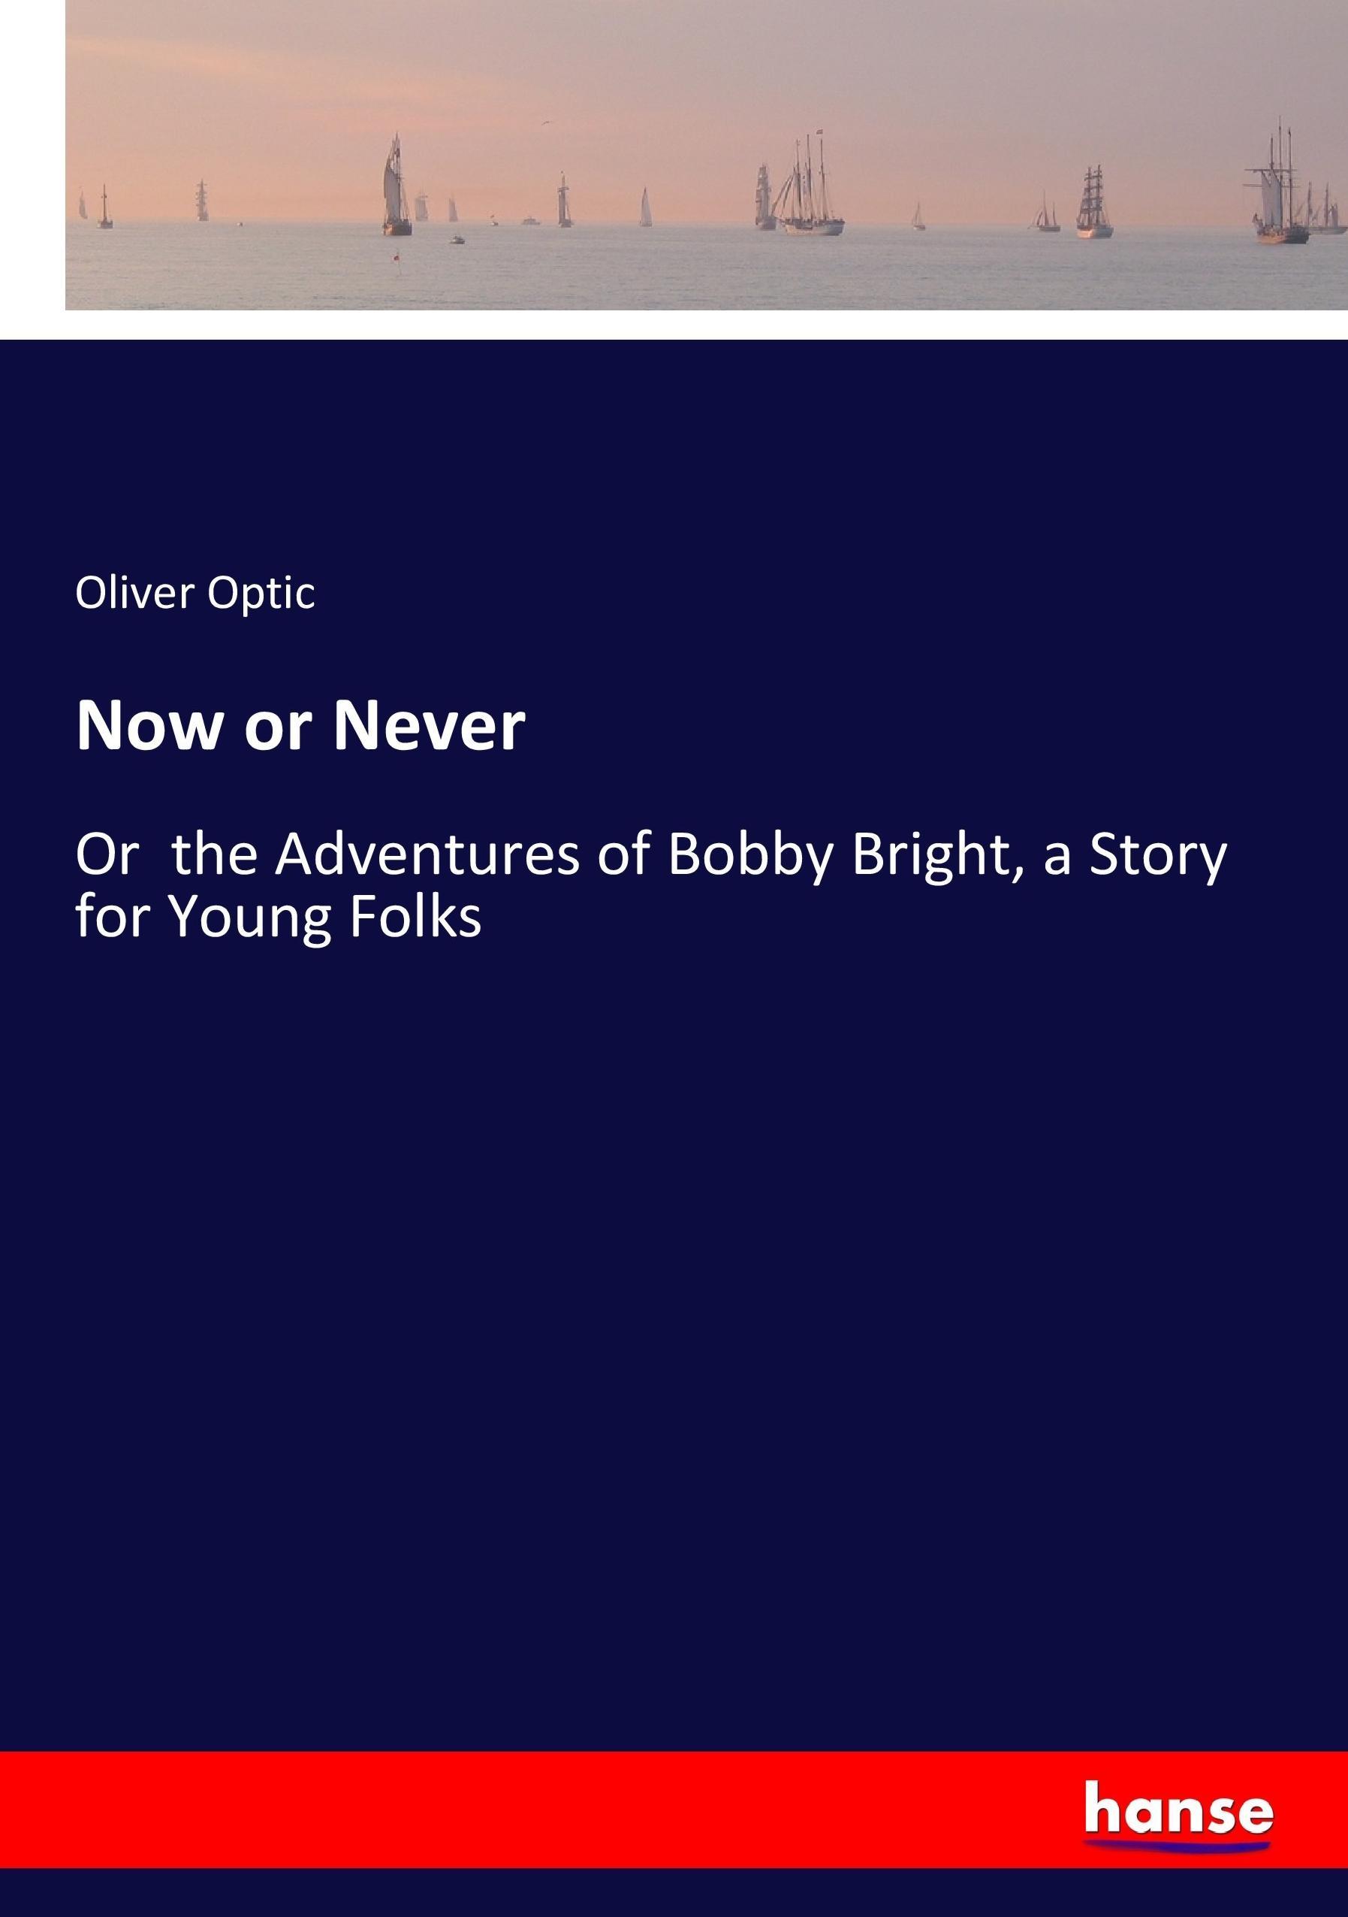Click the red buoy in the water
Viewport: 1348px width, 1917px height.
[397, 256]
